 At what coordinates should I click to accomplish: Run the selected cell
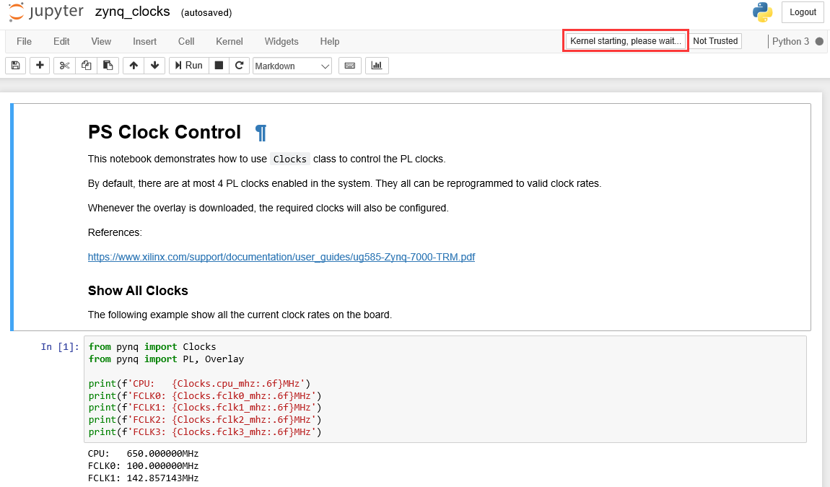[x=189, y=66]
